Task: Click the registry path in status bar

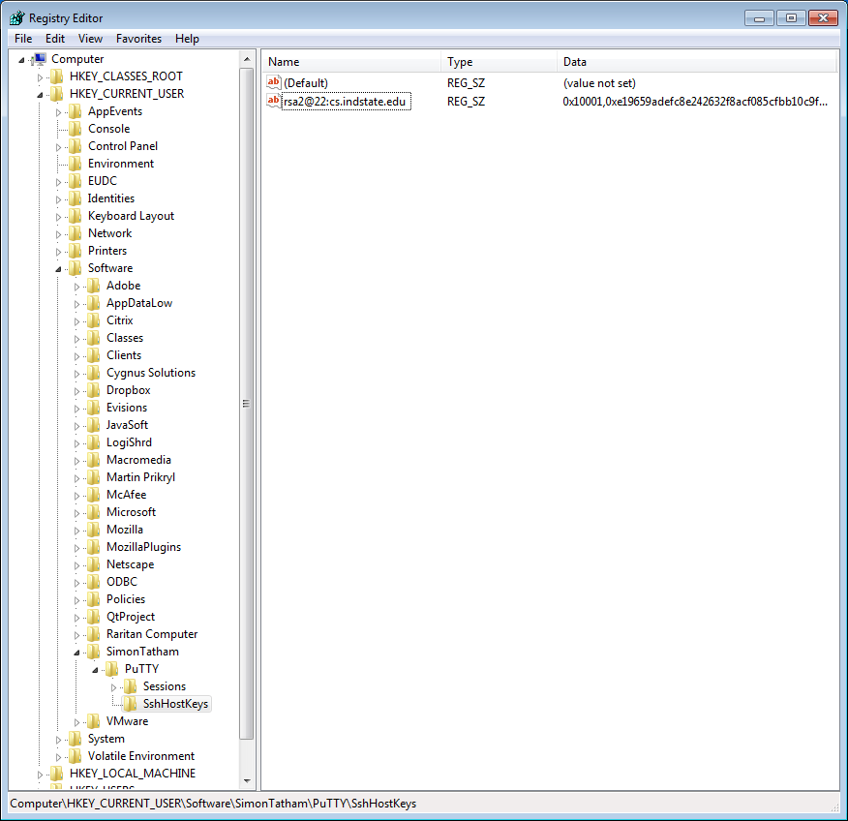Action: 213,804
